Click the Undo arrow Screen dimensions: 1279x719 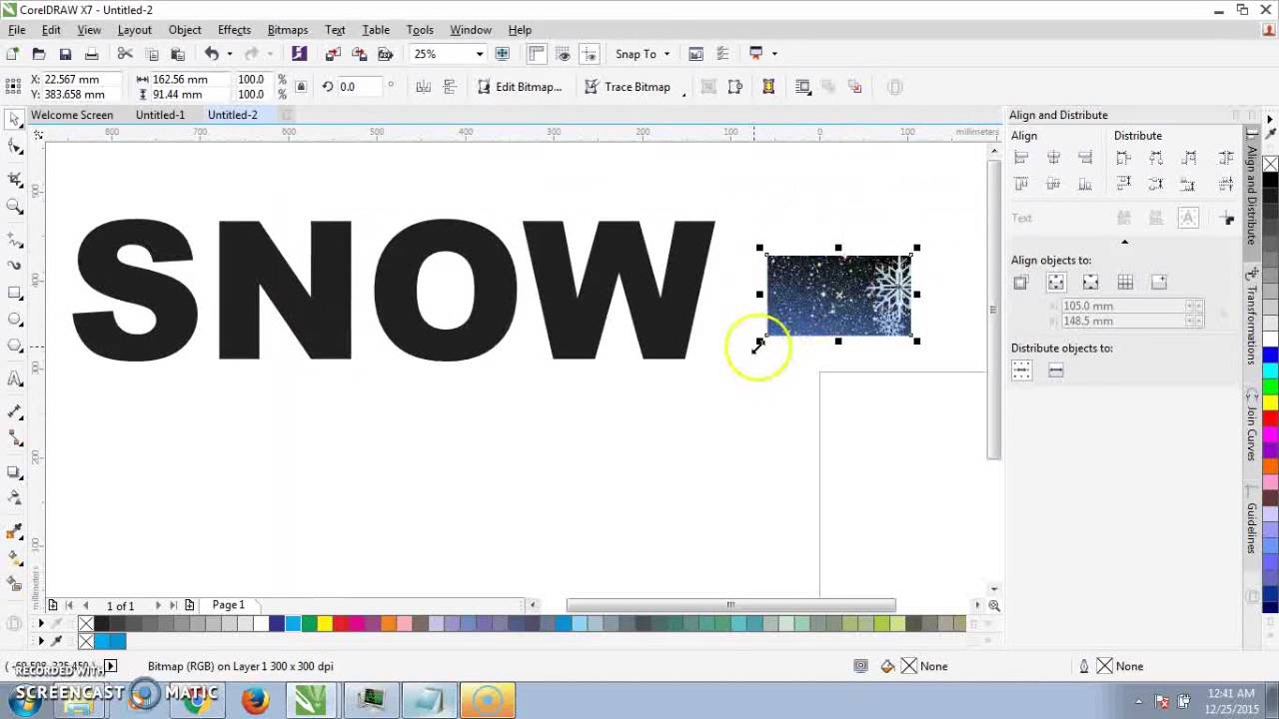coord(211,54)
